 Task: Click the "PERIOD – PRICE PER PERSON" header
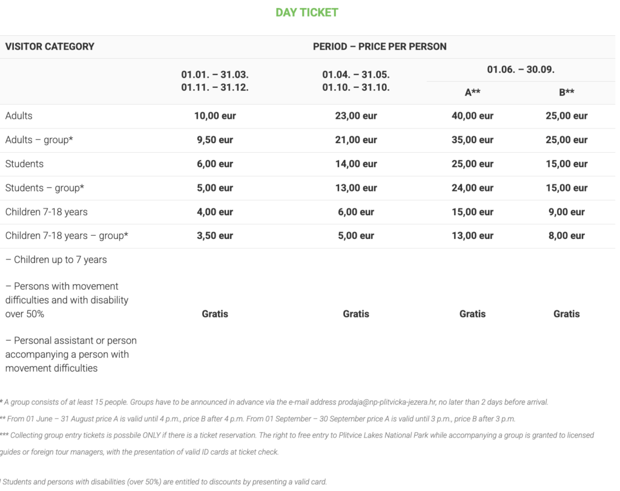click(380, 47)
